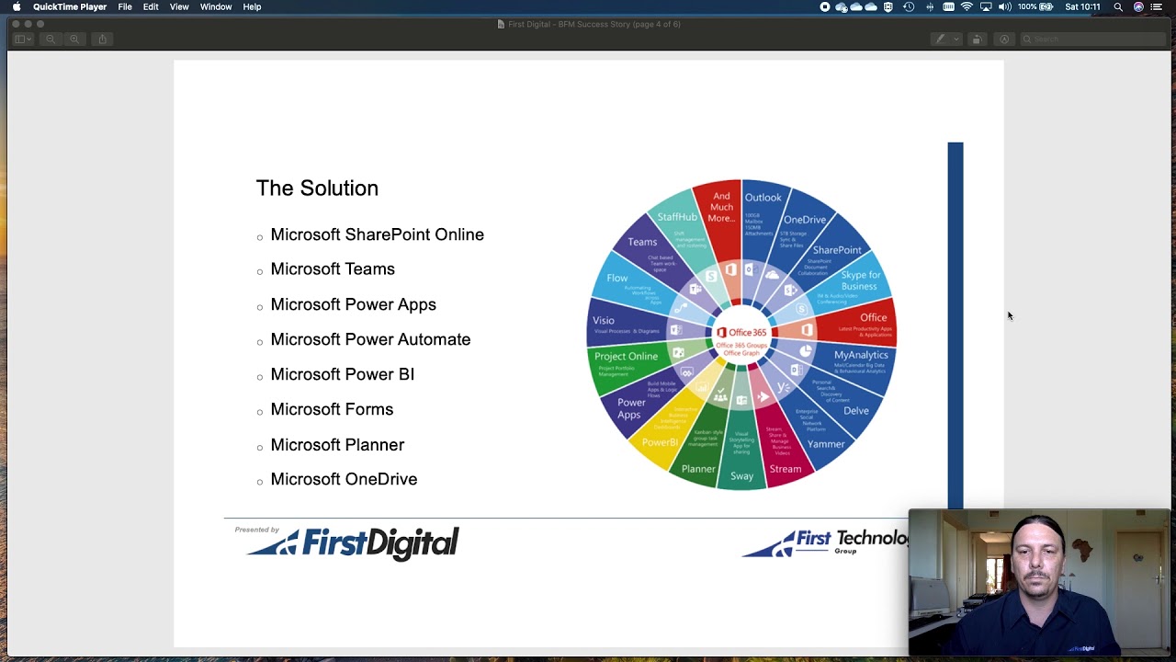Click 'Microsoft SharePoint Online' bullet
The height and width of the screenshot is (662, 1176).
377,234
